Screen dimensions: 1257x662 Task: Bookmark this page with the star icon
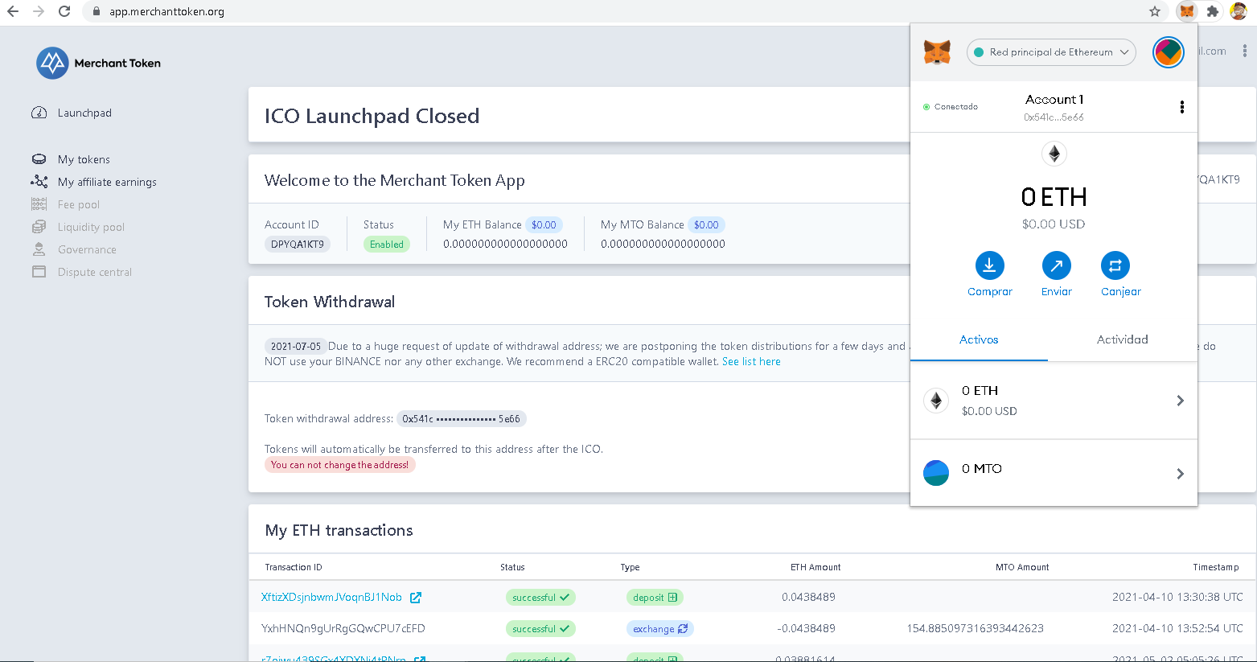point(1155,11)
